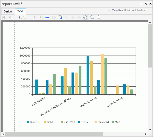The image size is (153, 137).
Task: Click the horizontal scrollbar right arrow
Action: click(146, 134)
